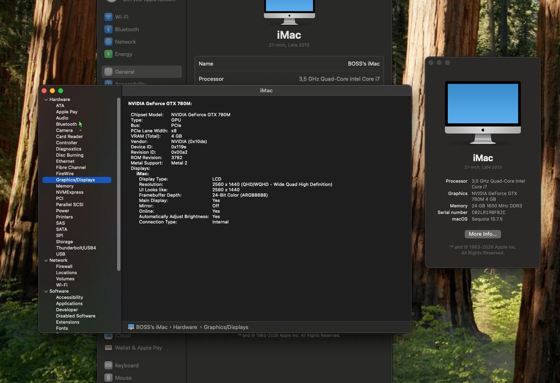Viewport: 560px width, 383px height.
Task: Select Camera in Hardware list
Action: tap(64, 130)
